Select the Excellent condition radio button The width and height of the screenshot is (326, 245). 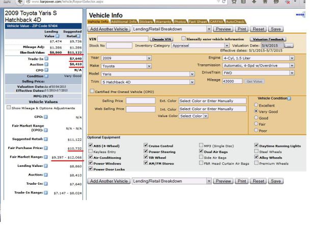[x=256, y=105]
